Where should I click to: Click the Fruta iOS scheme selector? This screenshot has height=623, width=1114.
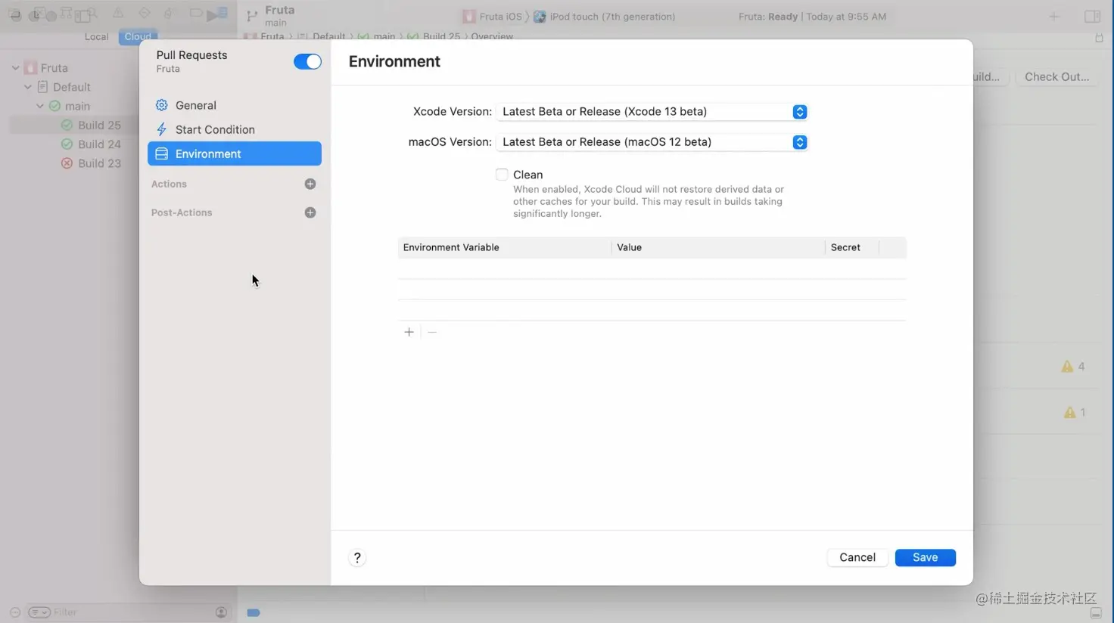click(x=493, y=17)
